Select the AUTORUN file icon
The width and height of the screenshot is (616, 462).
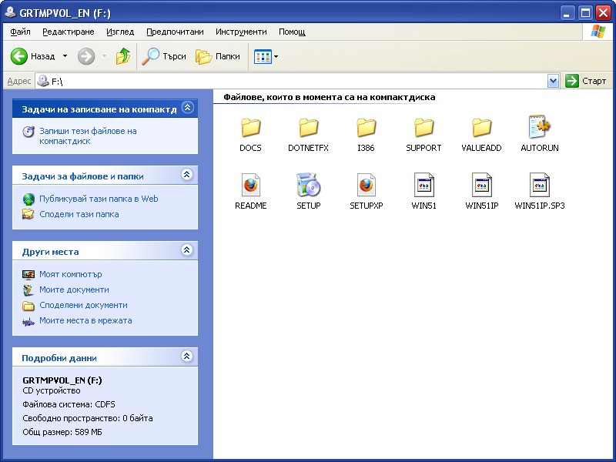tap(540, 126)
